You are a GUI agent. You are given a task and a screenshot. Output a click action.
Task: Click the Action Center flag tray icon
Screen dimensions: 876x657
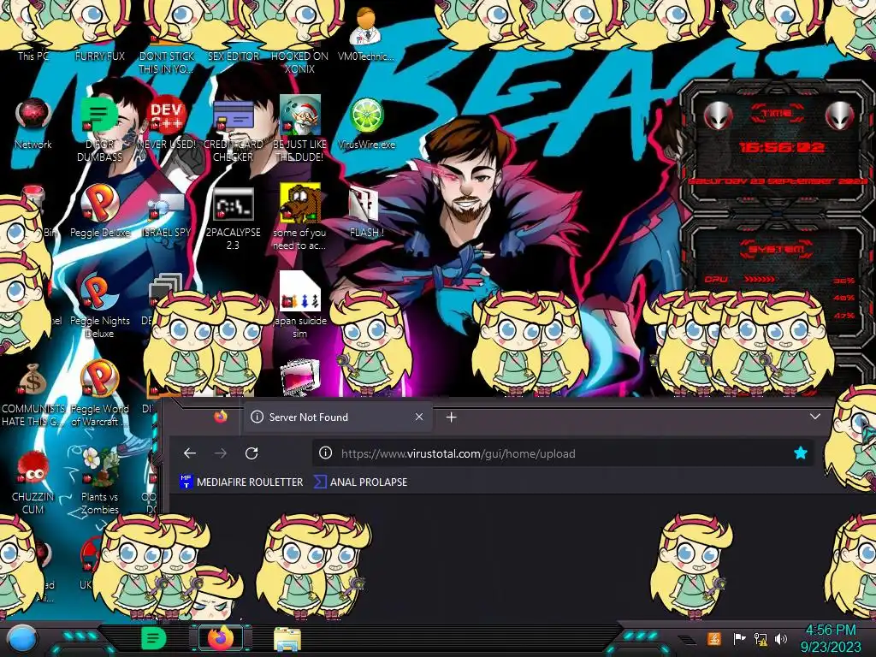click(739, 638)
